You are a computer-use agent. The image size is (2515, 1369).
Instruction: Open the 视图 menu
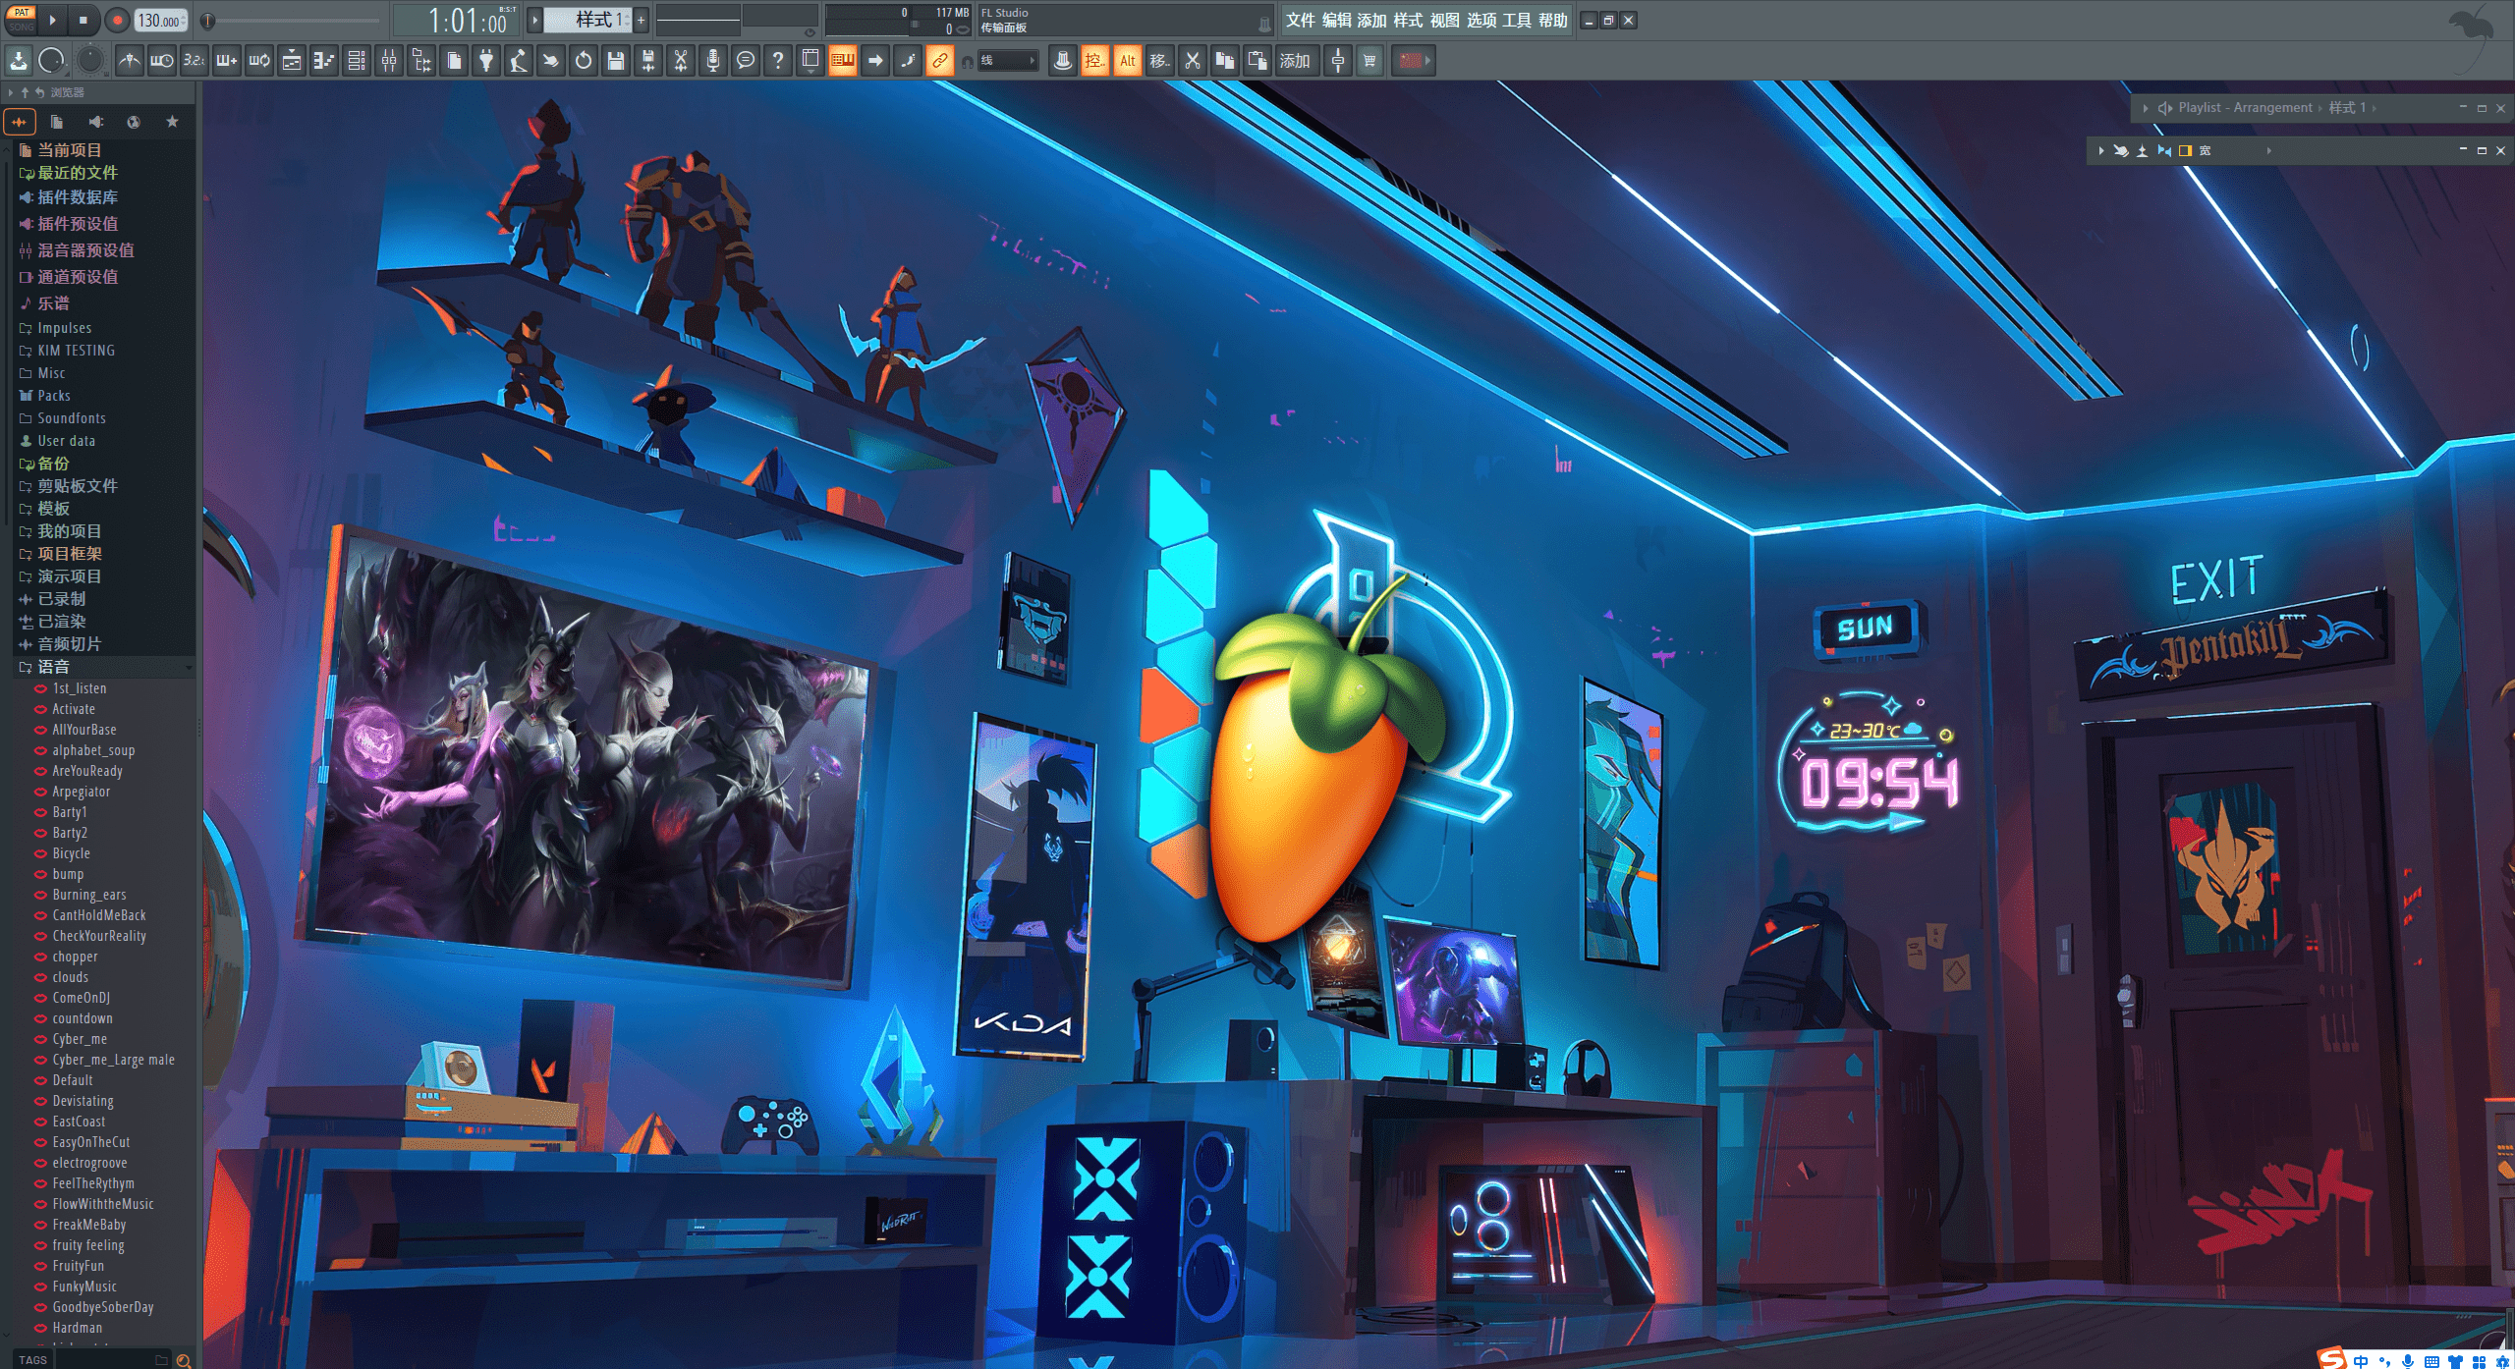pos(1444,20)
